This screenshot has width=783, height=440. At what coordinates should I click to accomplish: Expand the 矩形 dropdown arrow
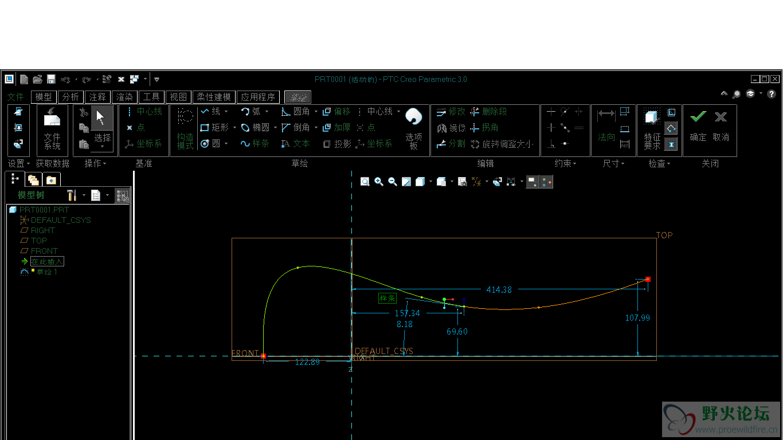234,128
